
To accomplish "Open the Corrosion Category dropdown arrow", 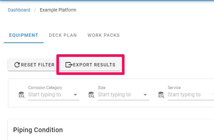I will [75, 95].
